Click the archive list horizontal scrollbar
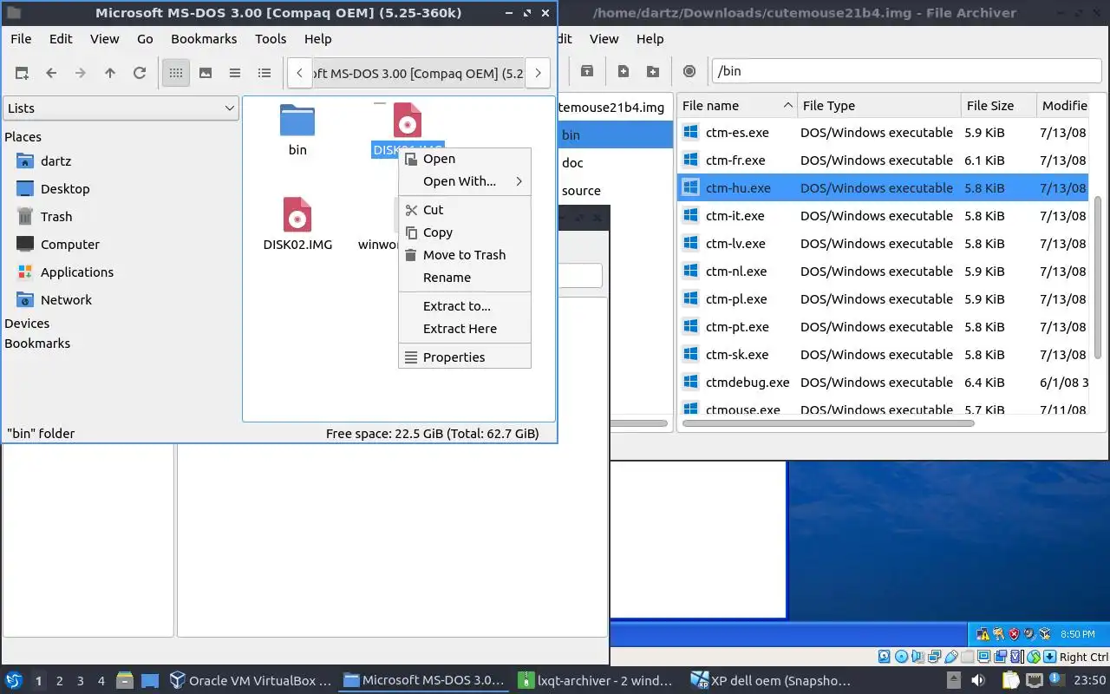1110x694 pixels. (x=828, y=423)
